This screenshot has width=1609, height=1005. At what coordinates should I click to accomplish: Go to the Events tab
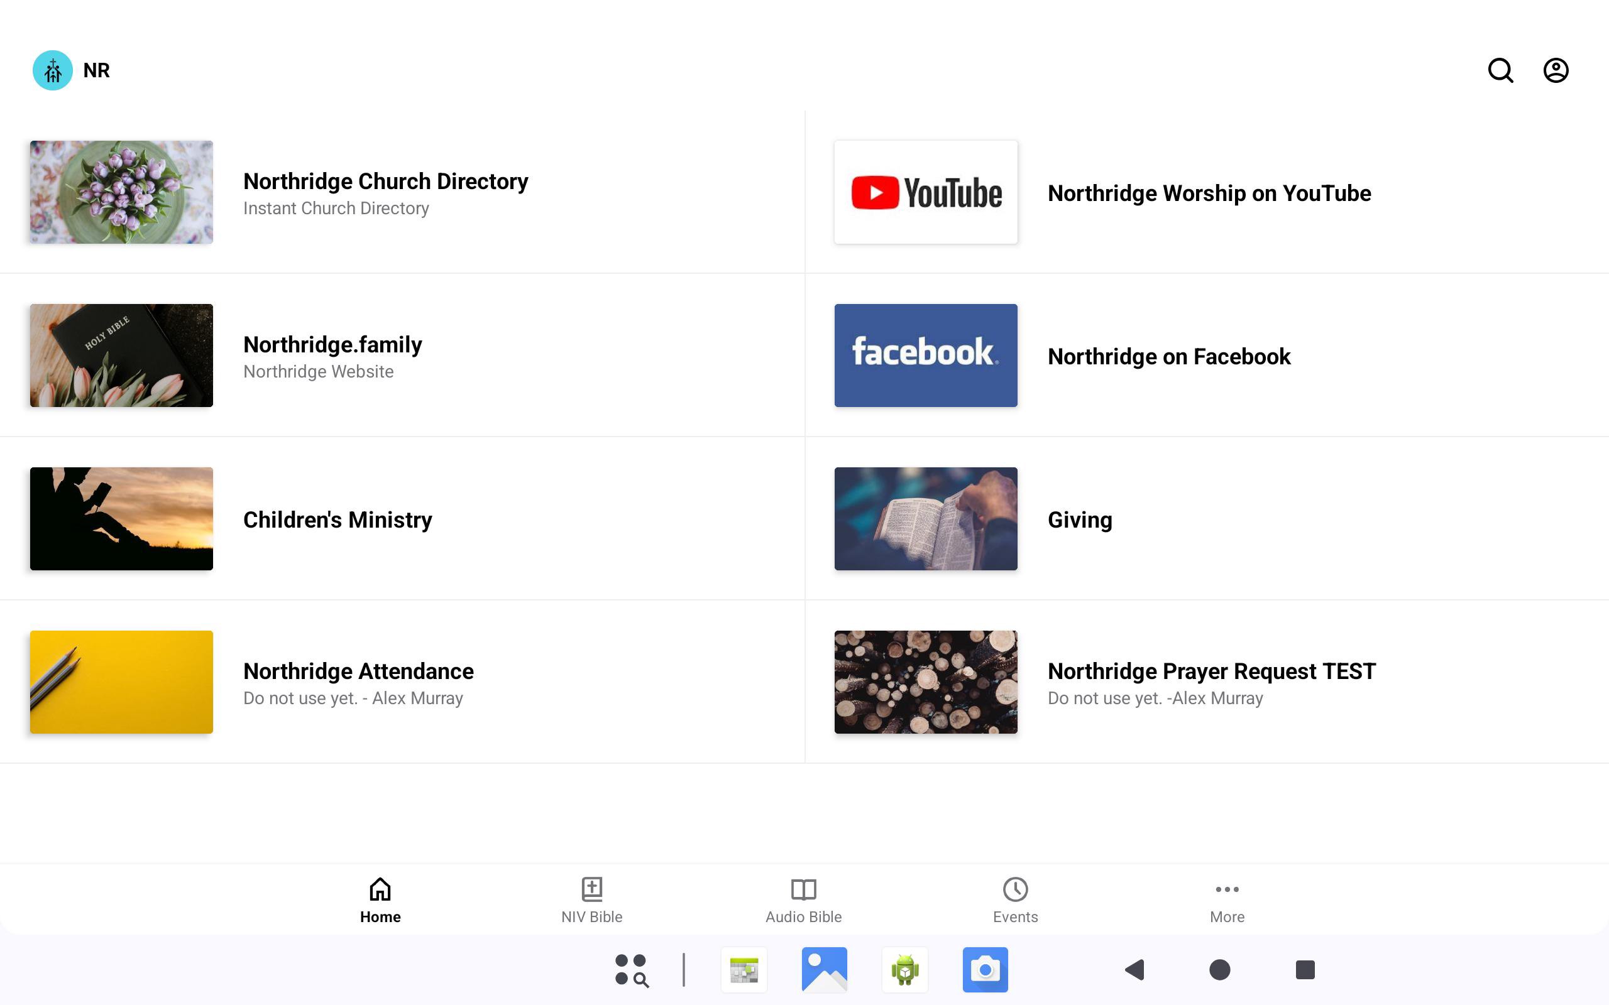pos(1014,900)
